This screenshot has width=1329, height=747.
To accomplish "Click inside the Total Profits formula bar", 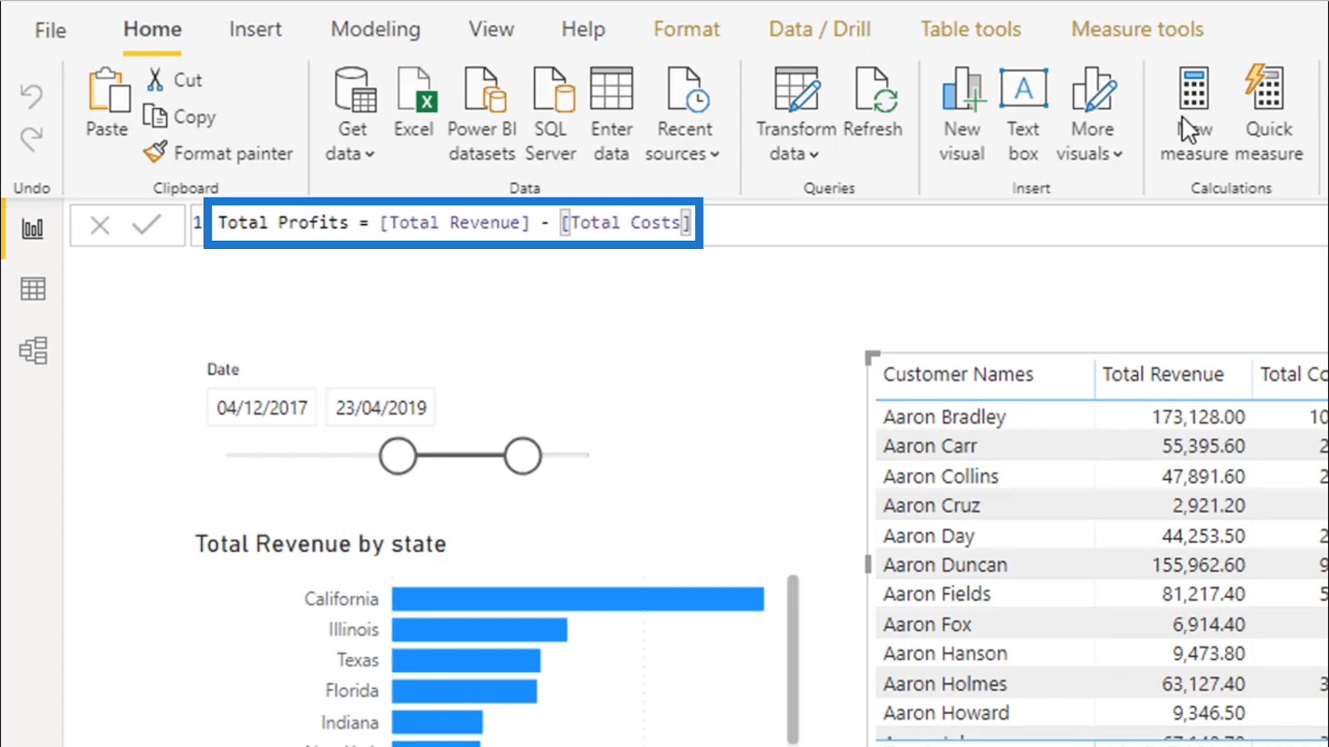I will tap(454, 222).
